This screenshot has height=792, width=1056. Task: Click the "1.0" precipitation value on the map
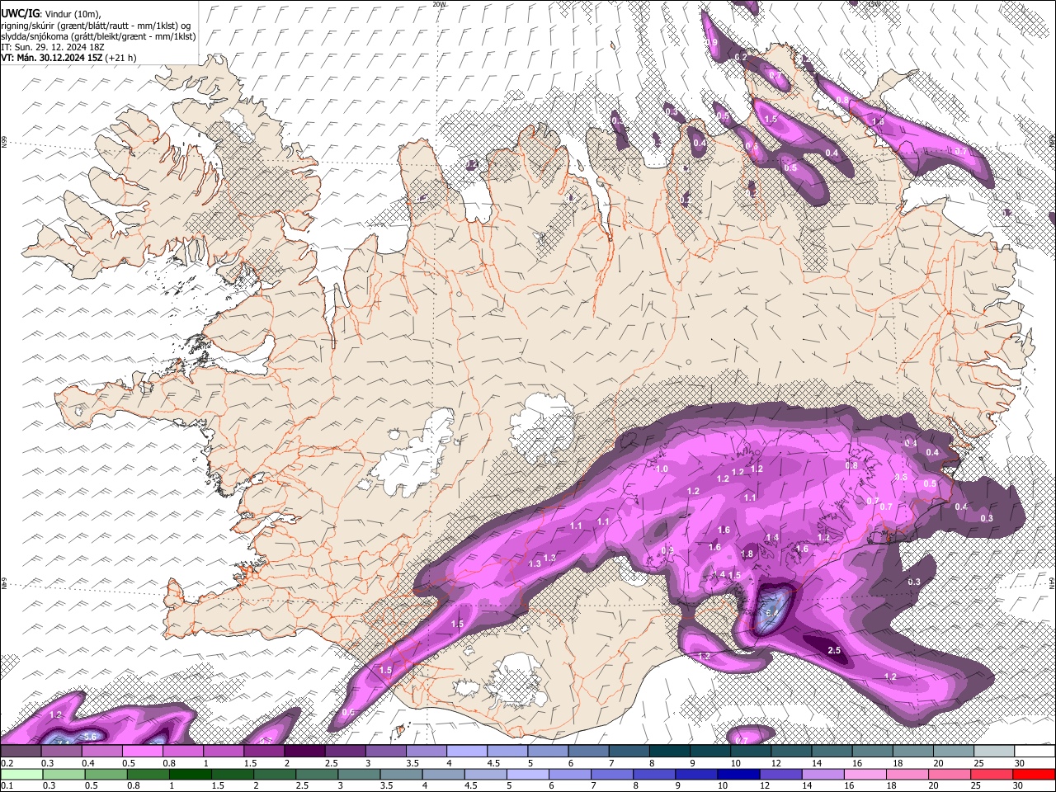[x=661, y=469]
